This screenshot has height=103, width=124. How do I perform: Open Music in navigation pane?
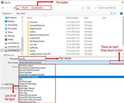coord(9,32)
